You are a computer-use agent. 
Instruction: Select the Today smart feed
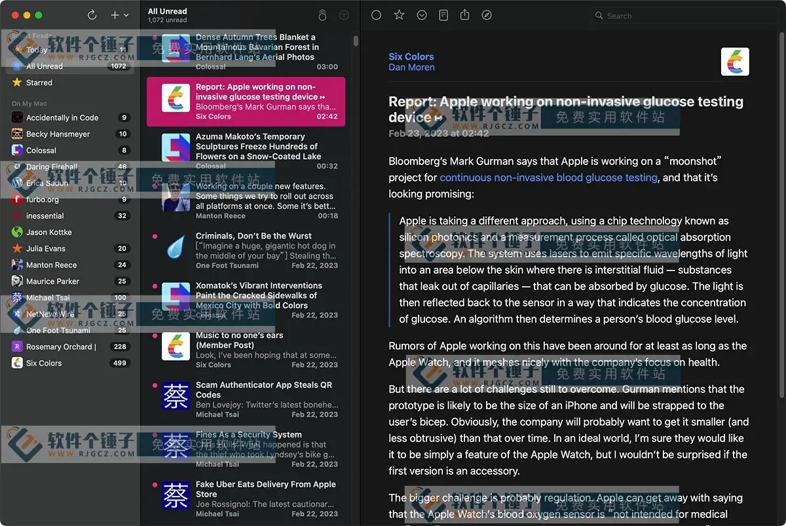tap(70, 50)
